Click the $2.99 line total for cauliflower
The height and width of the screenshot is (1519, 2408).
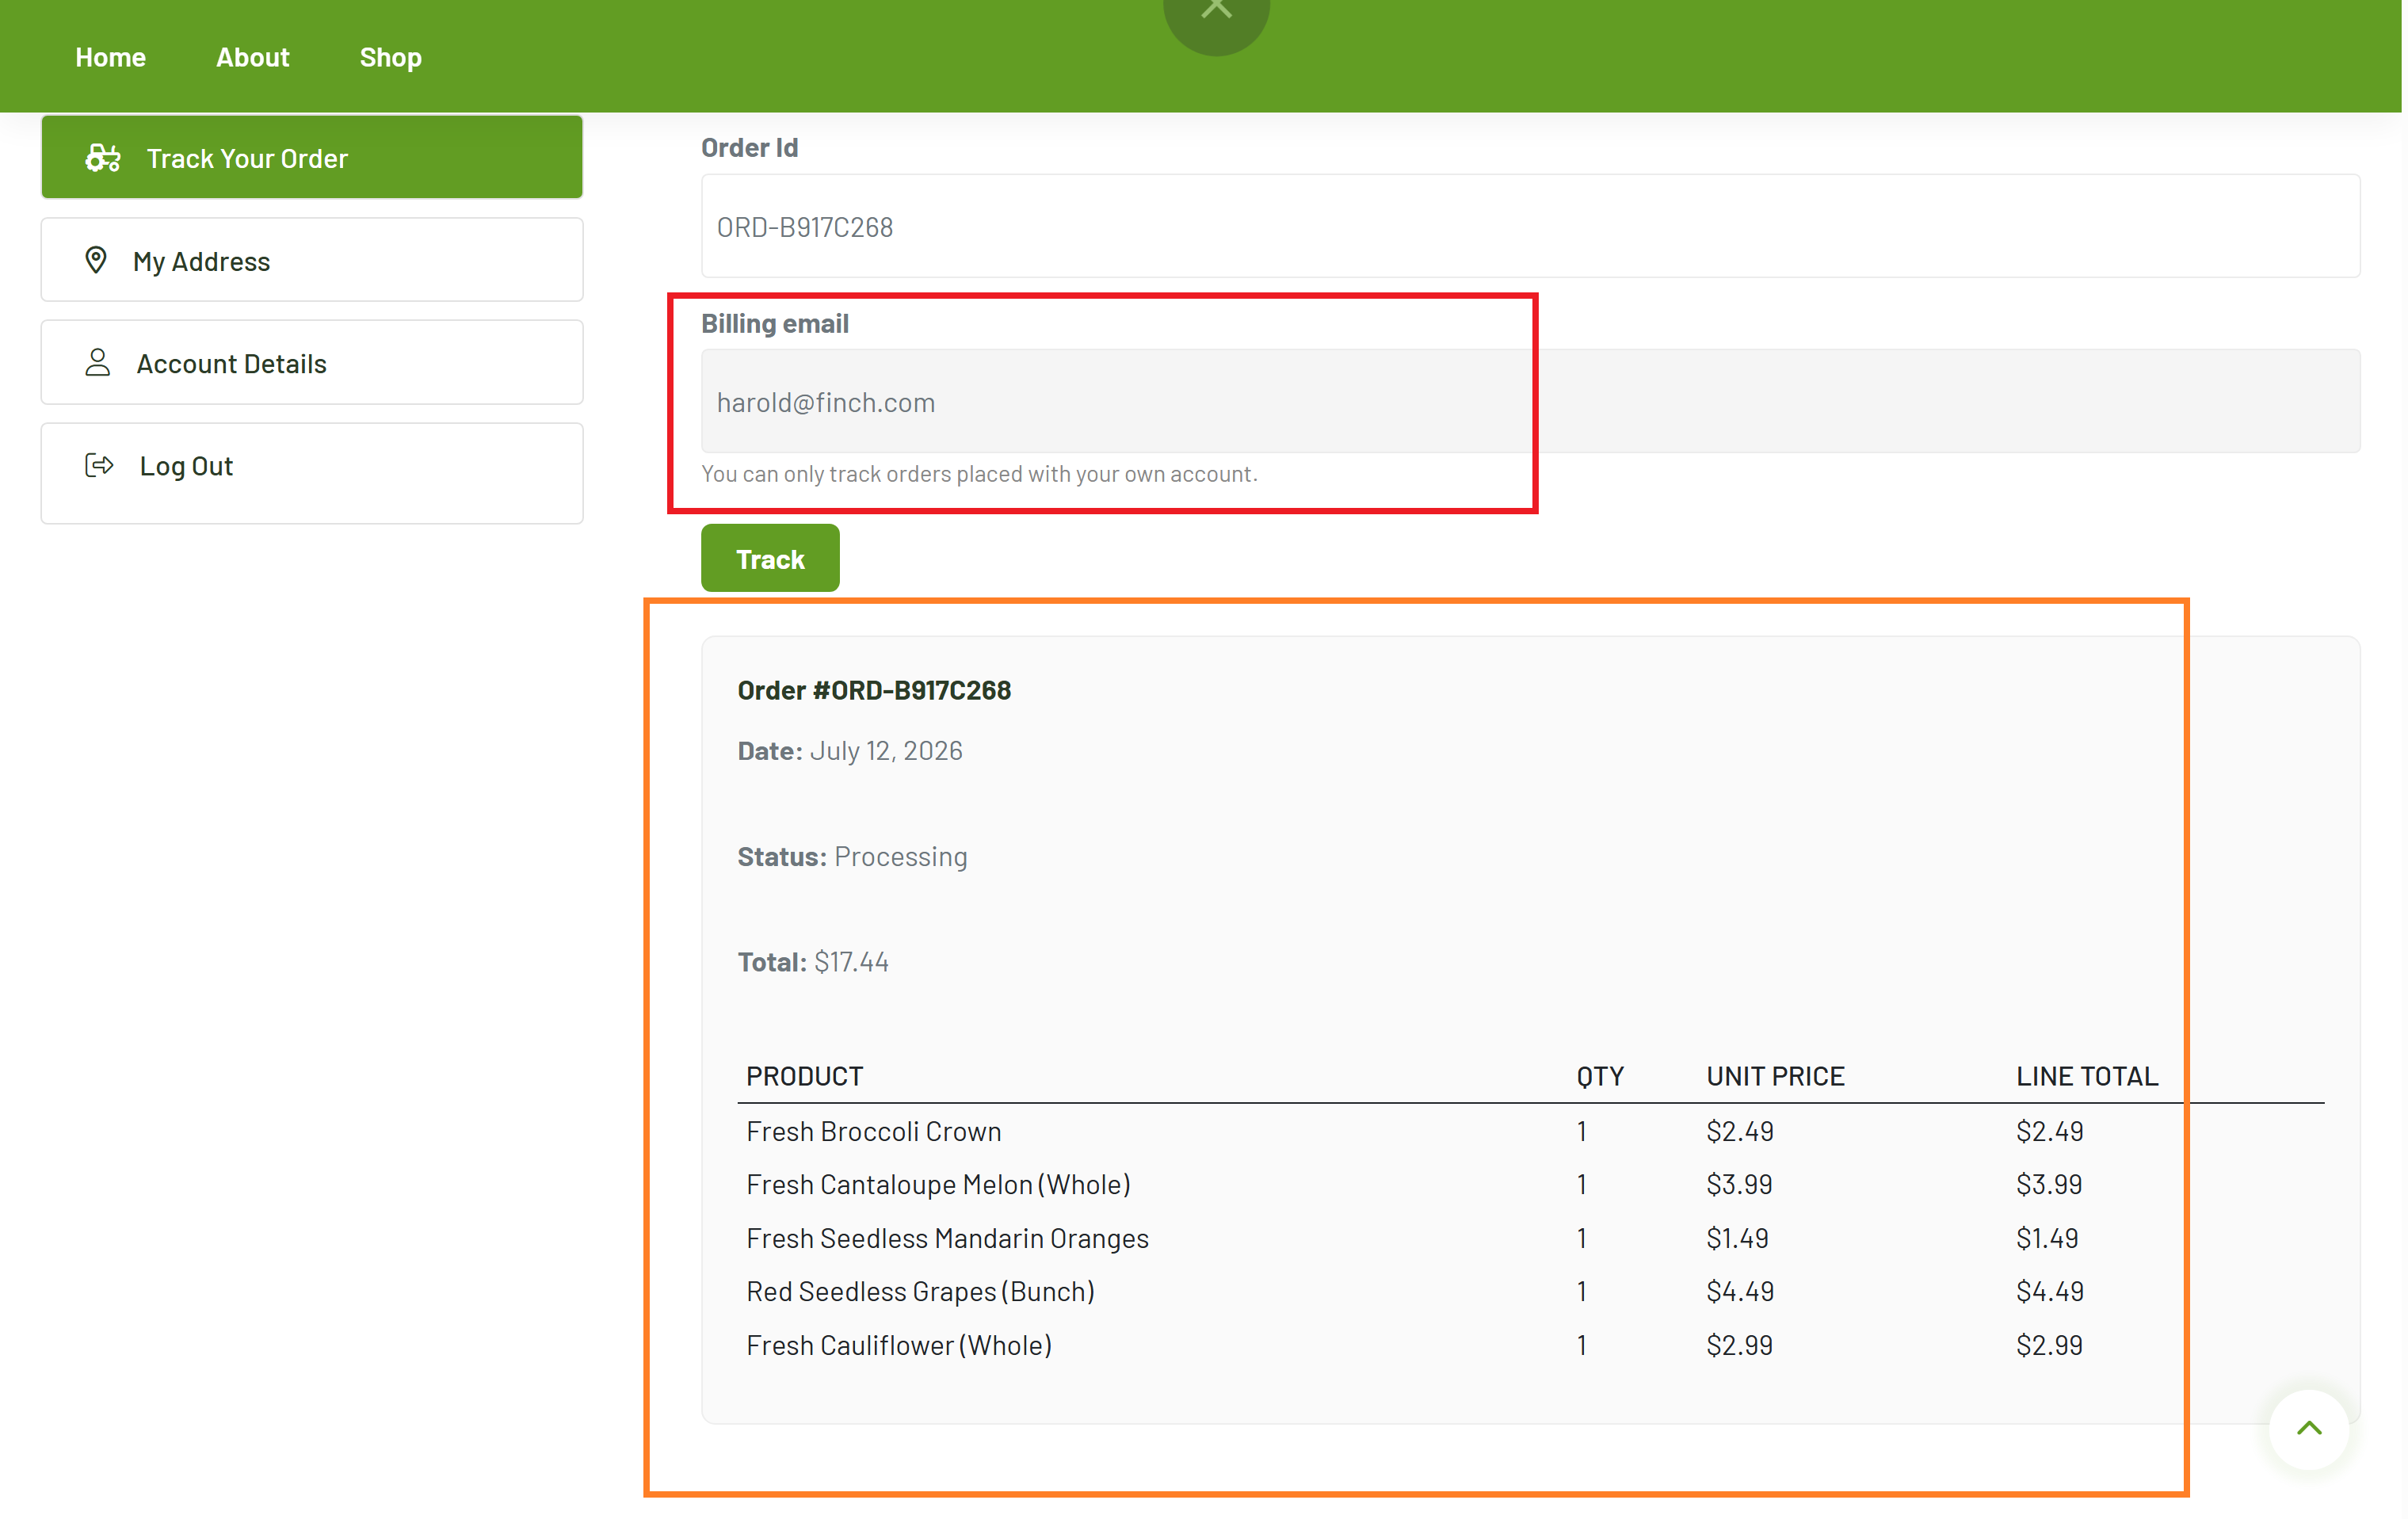(2049, 1345)
